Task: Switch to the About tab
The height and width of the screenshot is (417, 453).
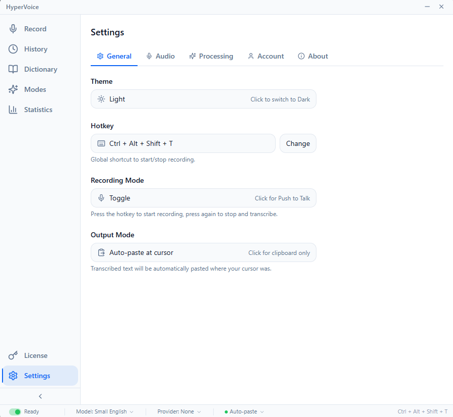Action: (x=313, y=56)
